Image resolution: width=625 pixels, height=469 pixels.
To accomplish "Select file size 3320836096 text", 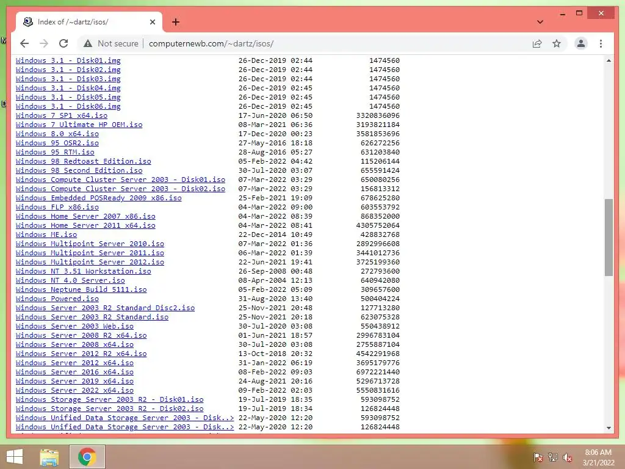I will click(378, 115).
